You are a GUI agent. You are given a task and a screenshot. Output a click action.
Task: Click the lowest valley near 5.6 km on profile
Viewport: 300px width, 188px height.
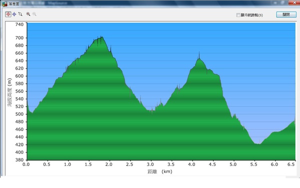click(258, 144)
